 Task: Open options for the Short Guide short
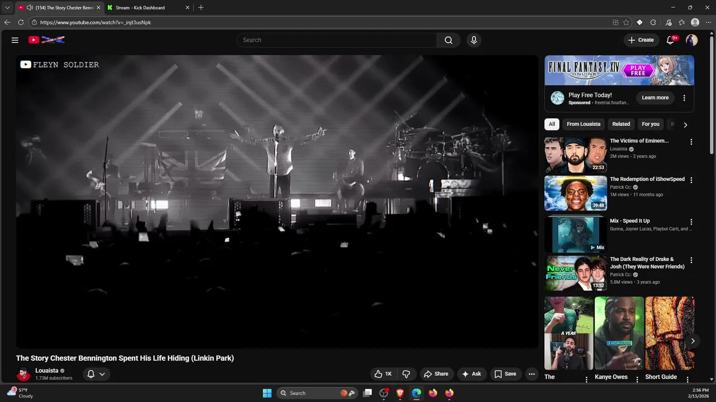click(687, 380)
